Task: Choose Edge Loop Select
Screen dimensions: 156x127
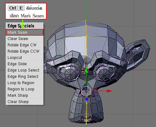Action: coord(25,70)
